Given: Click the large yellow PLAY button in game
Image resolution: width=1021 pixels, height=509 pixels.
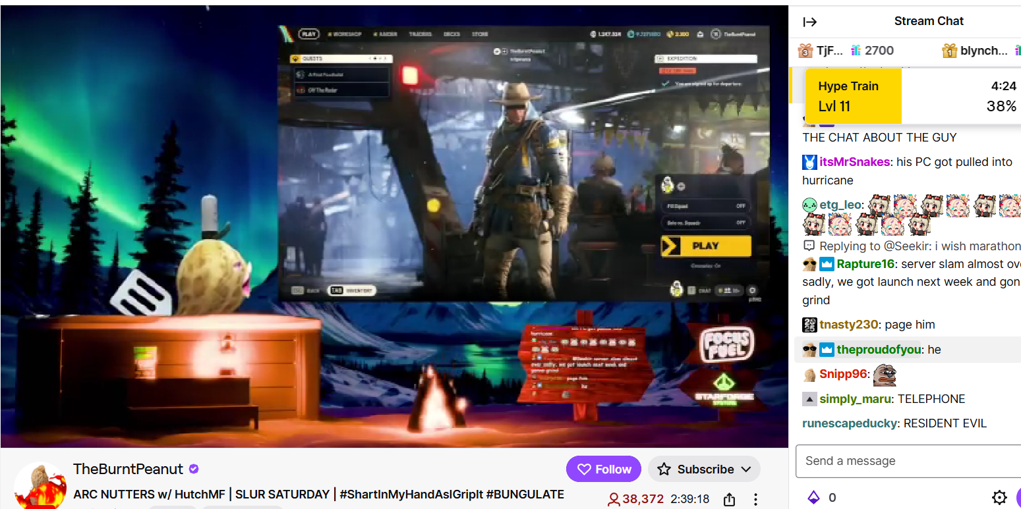Looking at the screenshot, I should (706, 246).
